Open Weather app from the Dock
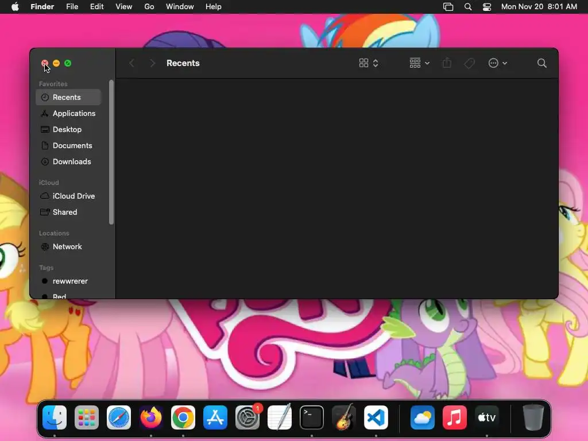Viewport: 588px width, 441px height. click(x=422, y=417)
